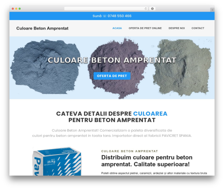Viewport: 224px width, 189px height.
Task: Click the Suna text in the top bar
Action: (97, 16)
